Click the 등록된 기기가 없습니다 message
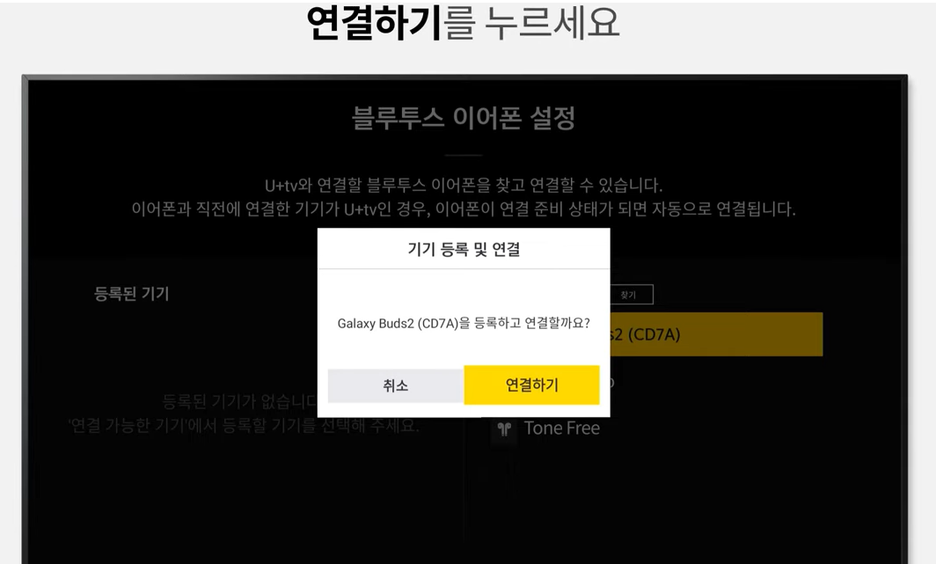The image size is (936, 564). (x=239, y=401)
